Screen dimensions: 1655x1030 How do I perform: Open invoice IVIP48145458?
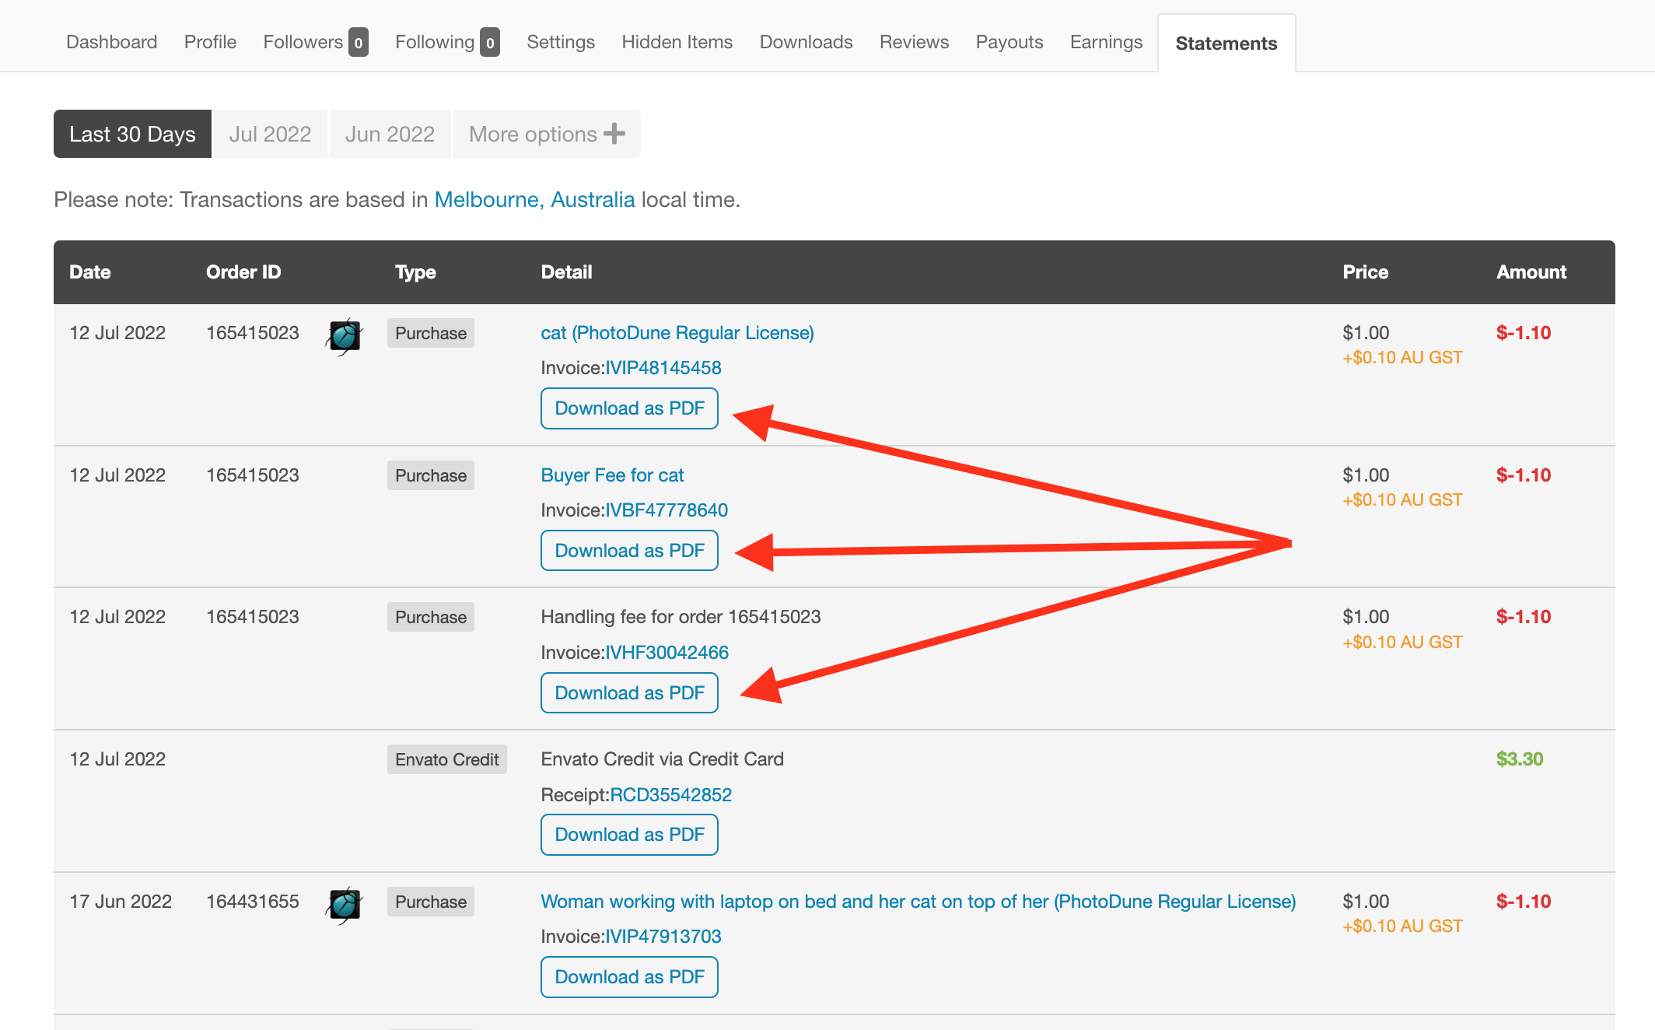click(x=663, y=367)
